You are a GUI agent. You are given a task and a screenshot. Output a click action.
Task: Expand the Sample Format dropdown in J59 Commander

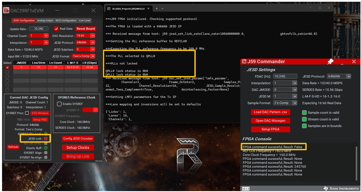295,103
